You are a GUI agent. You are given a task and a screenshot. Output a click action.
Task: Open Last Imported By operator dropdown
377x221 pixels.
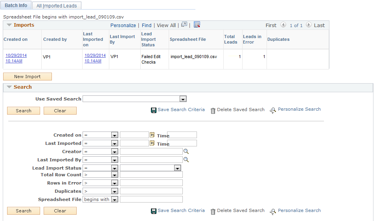tap(114, 160)
